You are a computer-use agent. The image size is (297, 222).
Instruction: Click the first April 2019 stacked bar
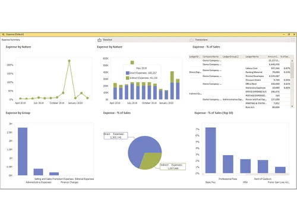(115, 91)
